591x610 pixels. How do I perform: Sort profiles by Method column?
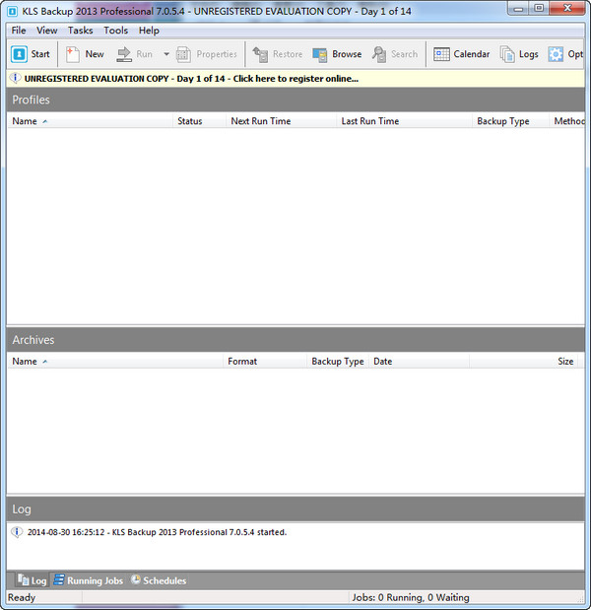pyautogui.click(x=567, y=121)
